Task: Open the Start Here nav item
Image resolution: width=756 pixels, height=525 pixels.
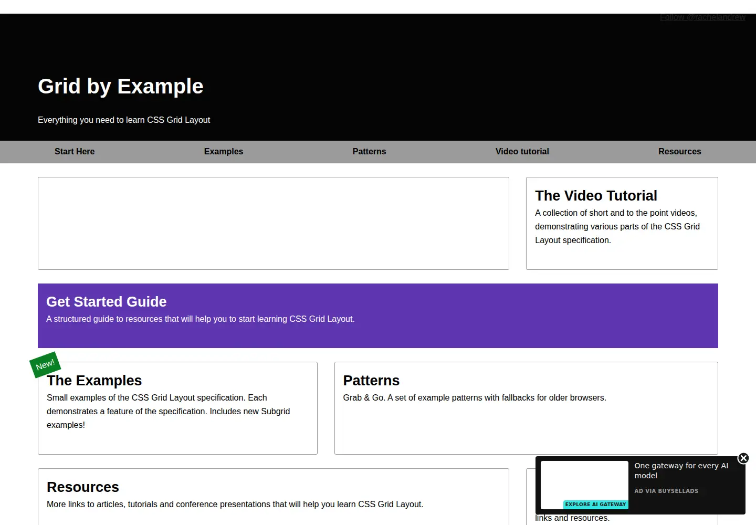Action: click(x=75, y=151)
